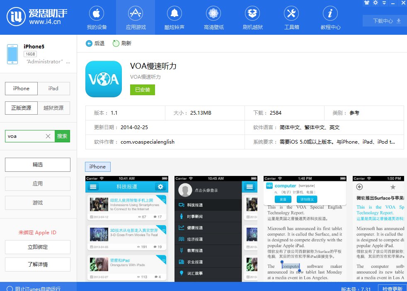Click the 立即绑定 Apple ID button
The width and height of the screenshot is (407, 291).
pos(38,247)
